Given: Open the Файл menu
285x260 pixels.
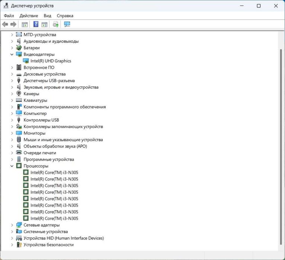Looking at the screenshot, I should coord(9,16).
